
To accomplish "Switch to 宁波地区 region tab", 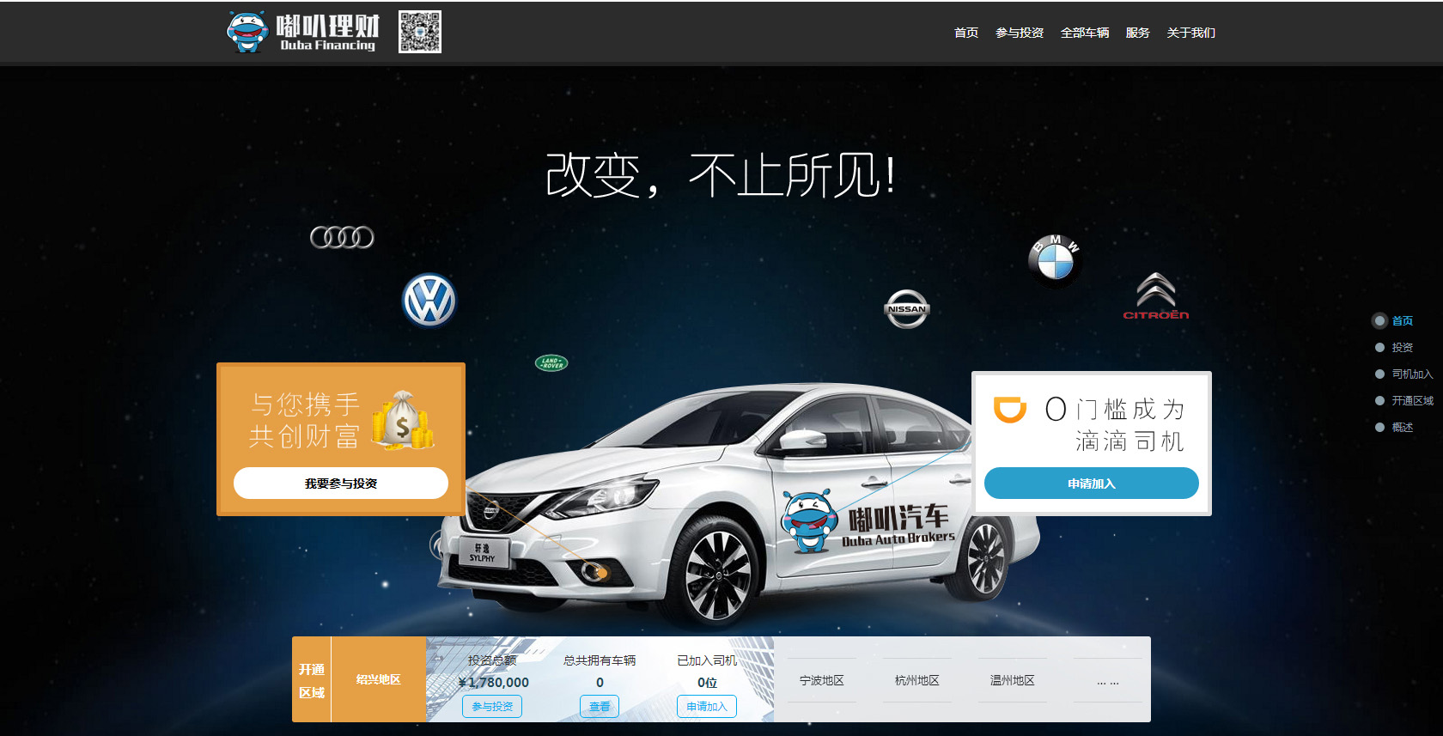I will (x=822, y=680).
